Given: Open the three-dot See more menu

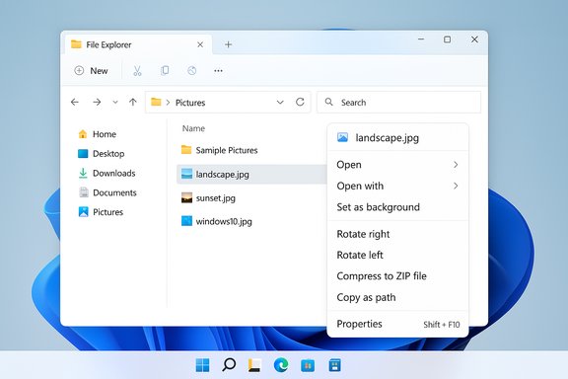Looking at the screenshot, I should point(218,71).
